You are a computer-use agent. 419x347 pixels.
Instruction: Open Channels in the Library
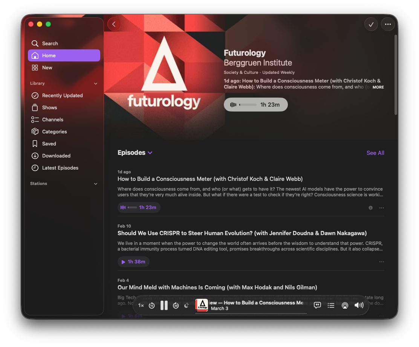pos(64,119)
